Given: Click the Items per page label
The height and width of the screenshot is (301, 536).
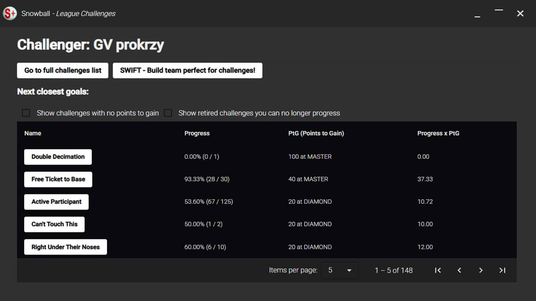Looking at the screenshot, I should point(293,270).
